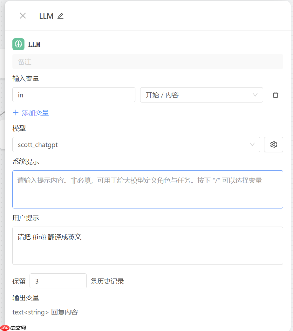Click the php中文网 logo watermark
This screenshot has width=293, height=331.
[13, 327]
